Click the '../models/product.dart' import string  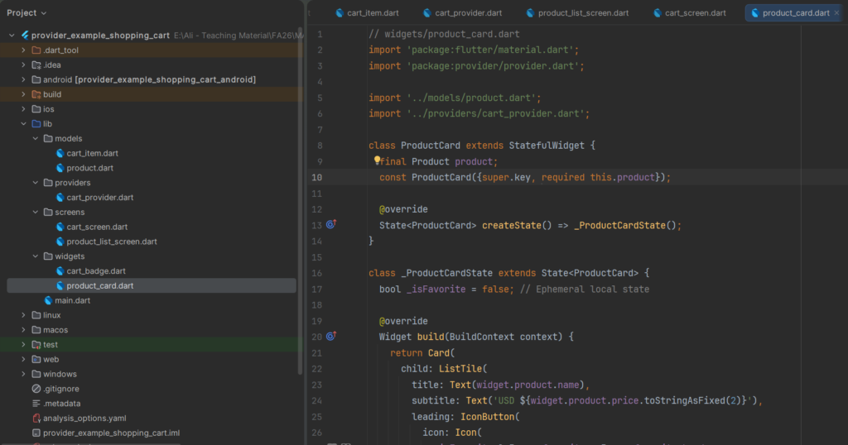pyautogui.click(x=471, y=98)
